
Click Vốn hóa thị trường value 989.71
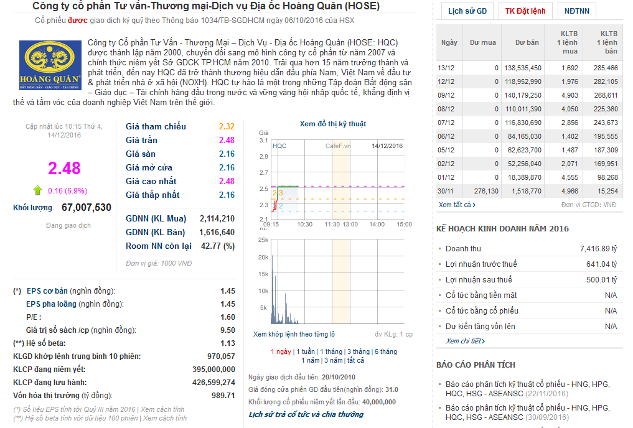click(x=223, y=395)
